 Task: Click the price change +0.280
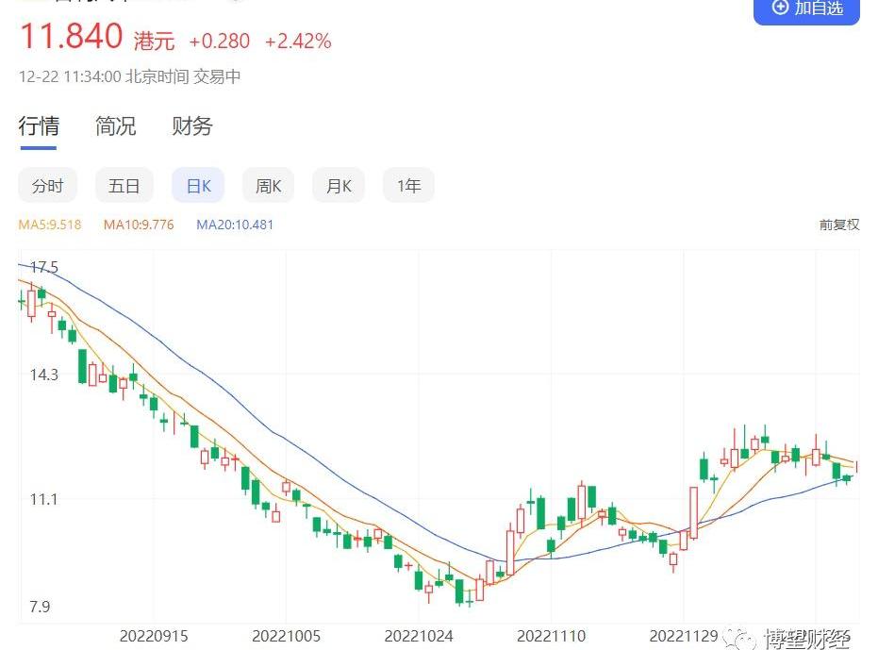(219, 41)
